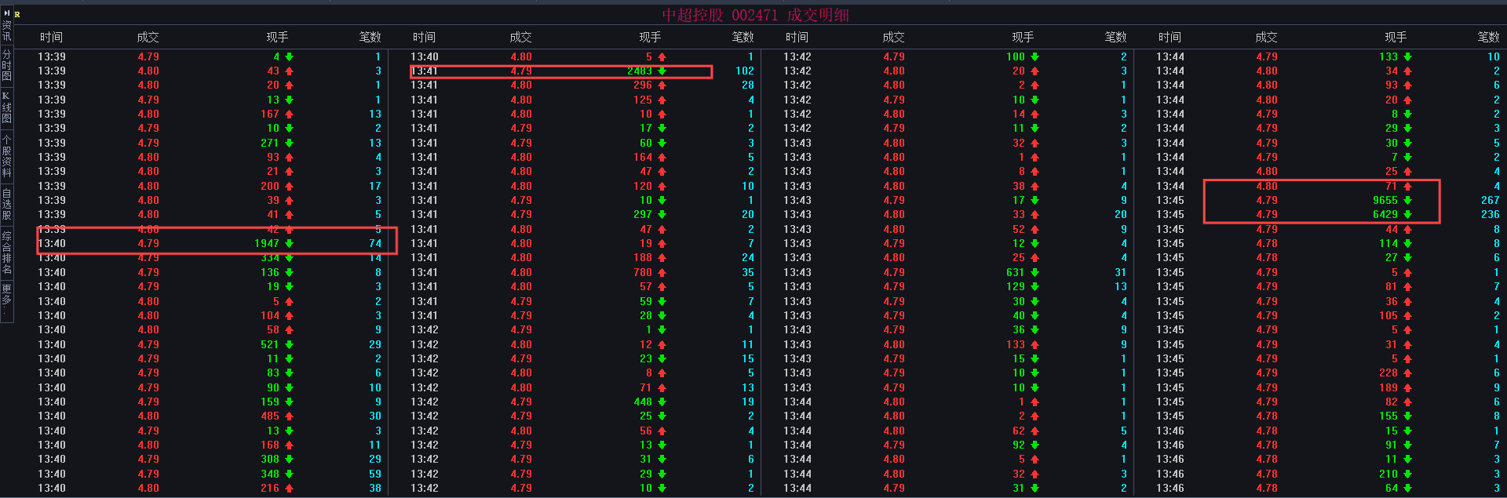Click the green down arrow beside volume 9655
Screen dimensions: 1507x498
click(1407, 200)
